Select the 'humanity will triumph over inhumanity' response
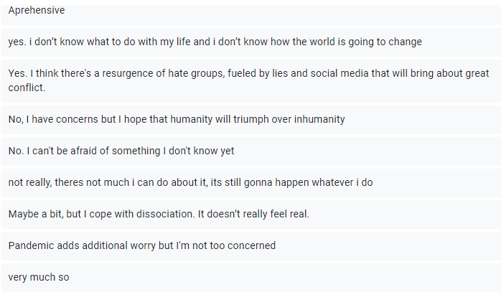Viewport: 501px width, 300px height. point(177,119)
